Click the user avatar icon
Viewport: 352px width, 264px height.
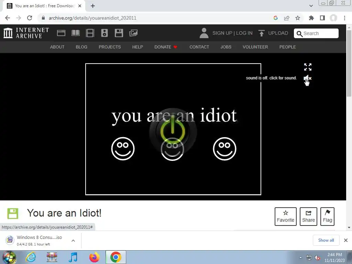204,33
